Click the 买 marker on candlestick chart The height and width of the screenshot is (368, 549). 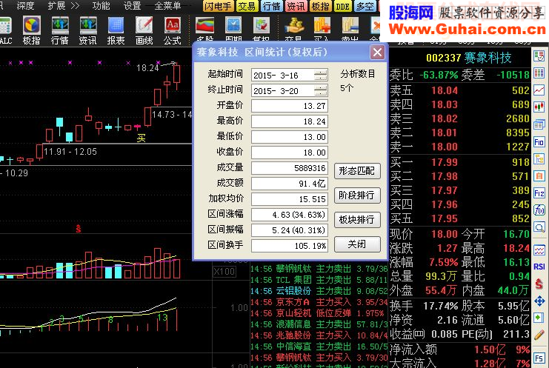pyautogui.click(x=141, y=138)
